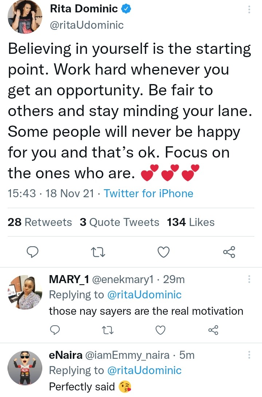Screen dimensions: 262x397
Task: Share MARY_1's reply
Action: point(213,330)
